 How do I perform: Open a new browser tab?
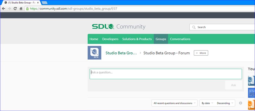(44, 2)
